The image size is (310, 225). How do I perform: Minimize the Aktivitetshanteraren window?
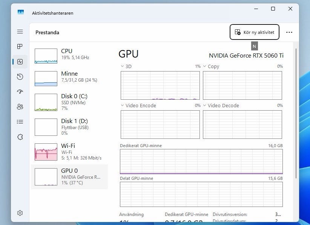(256, 9)
